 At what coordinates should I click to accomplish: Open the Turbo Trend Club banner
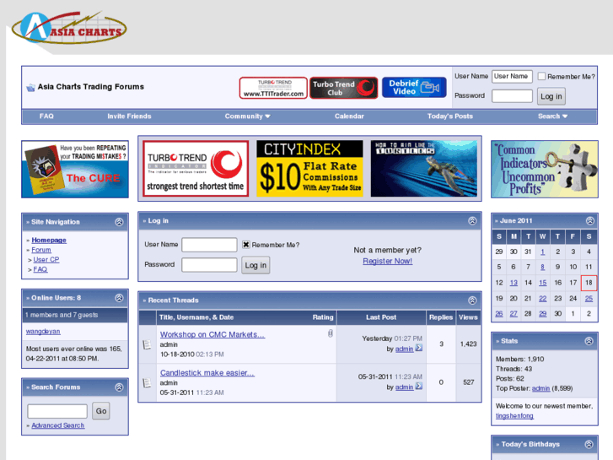pos(344,88)
